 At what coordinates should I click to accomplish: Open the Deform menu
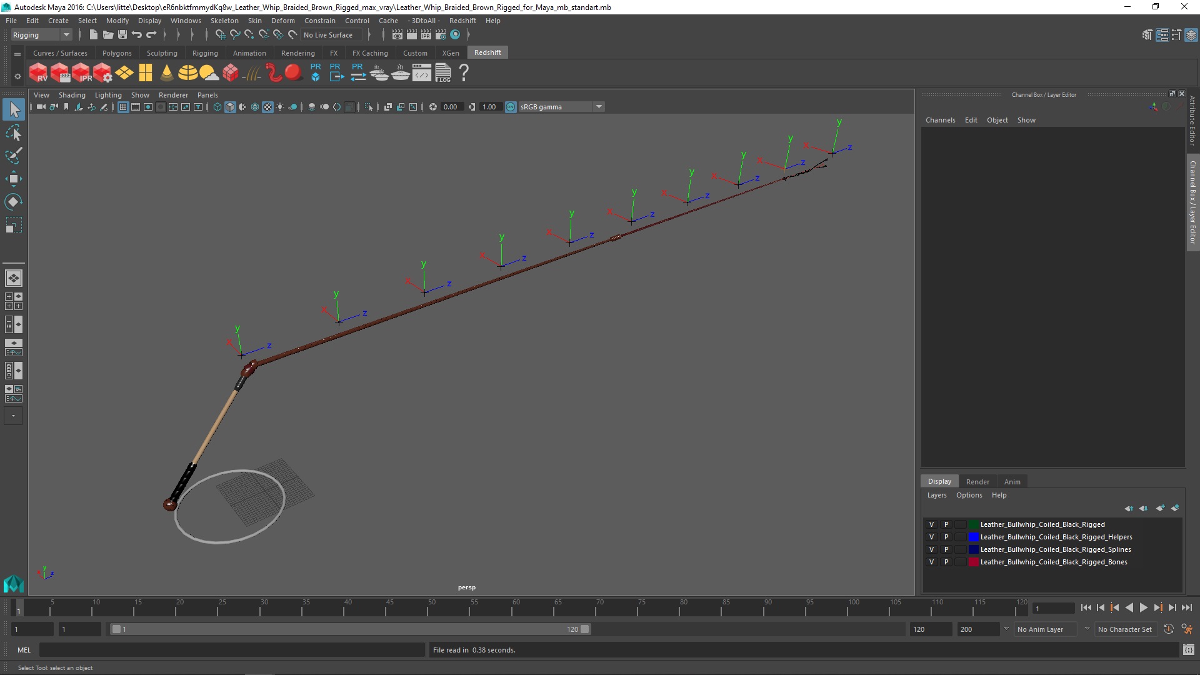282,21
